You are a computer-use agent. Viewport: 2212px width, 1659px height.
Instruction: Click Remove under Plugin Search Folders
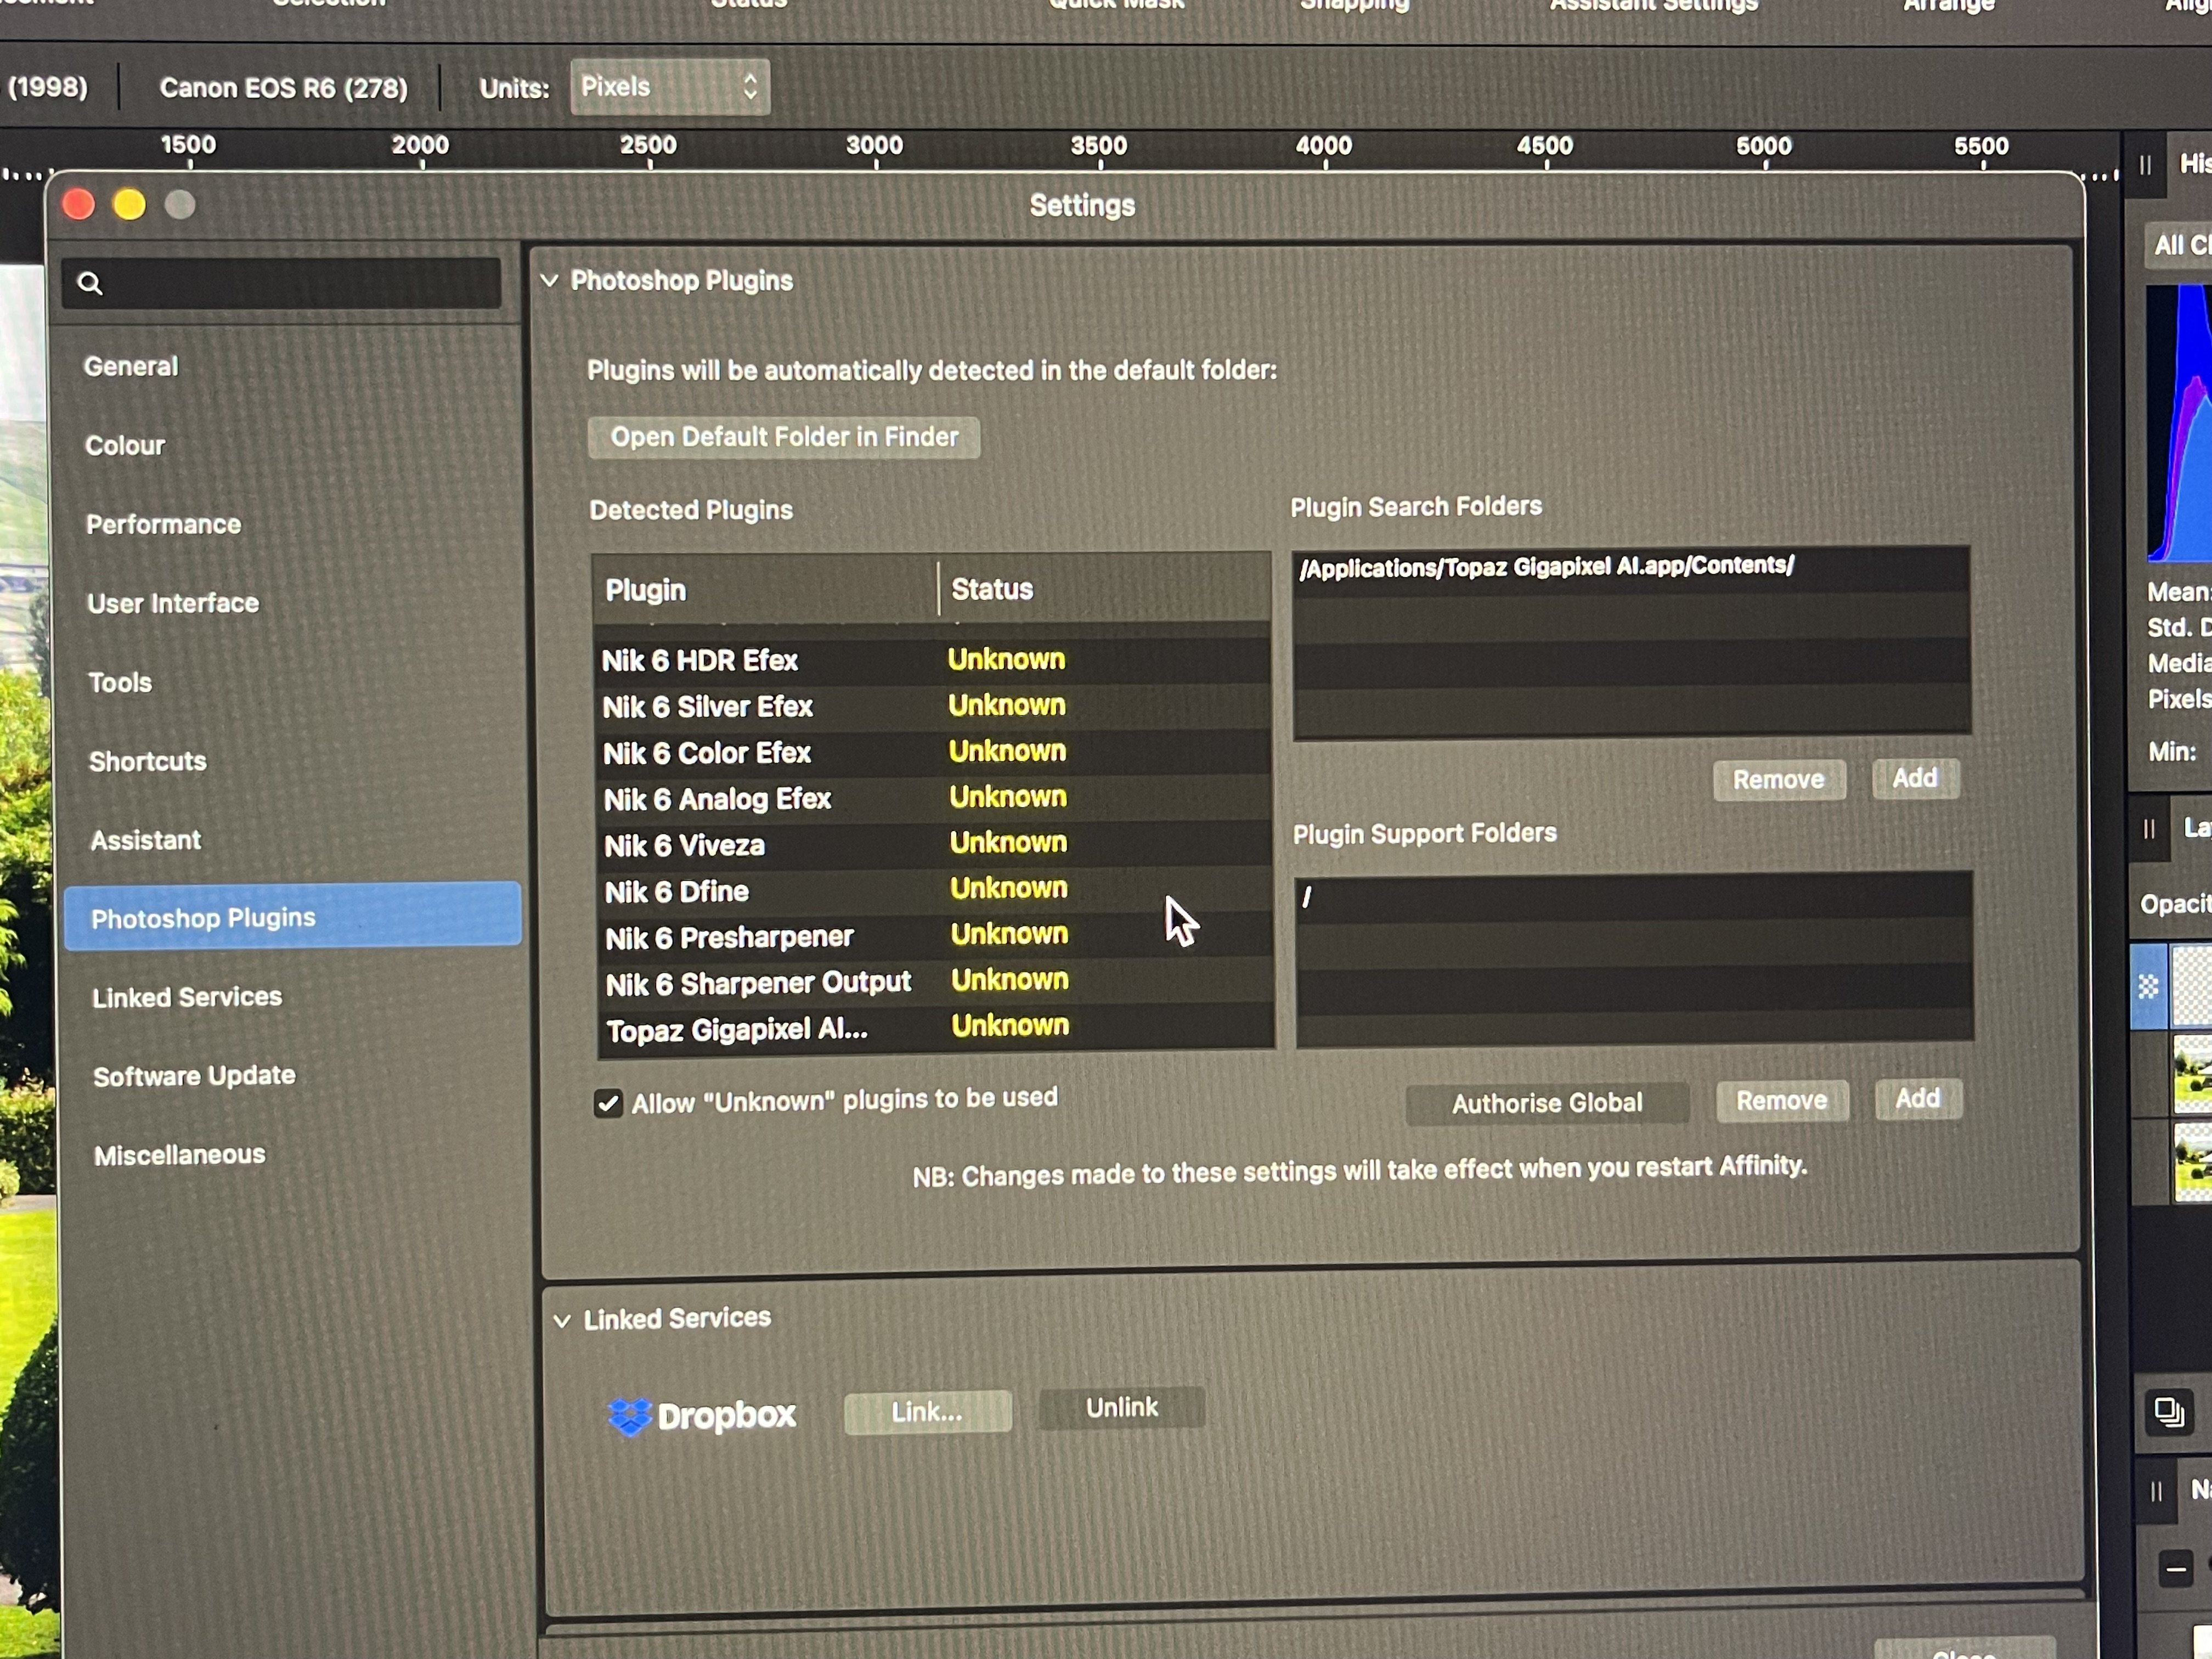[x=1779, y=780]
